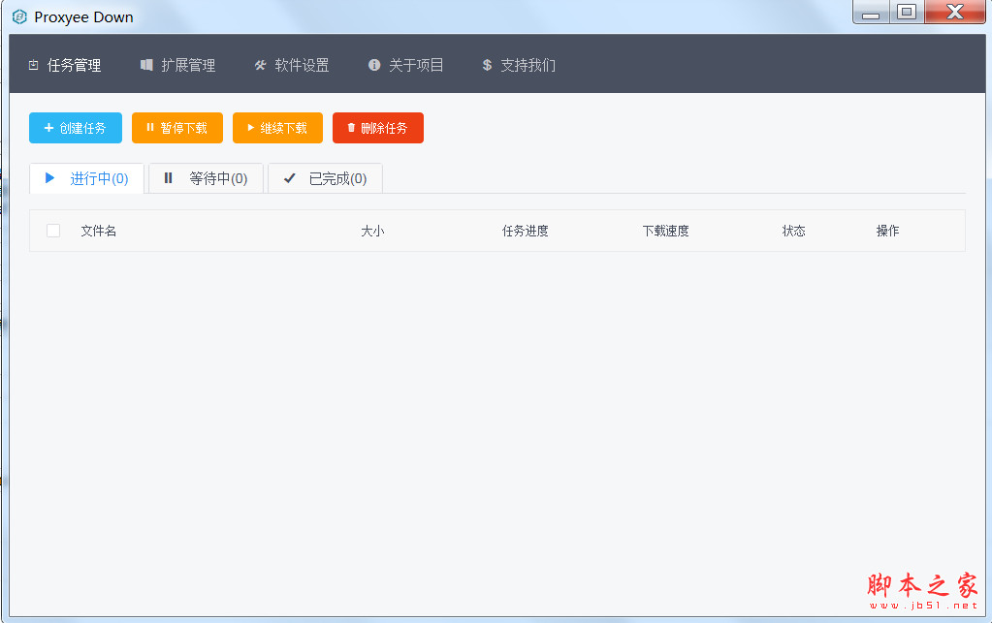Click the checkmark icon on the 已完成 tab

[x=289, y=178]
